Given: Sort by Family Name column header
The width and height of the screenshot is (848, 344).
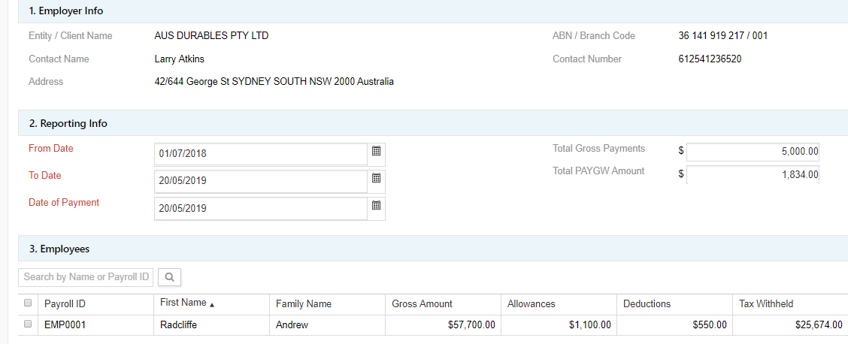Looking at the screenshot, I should pyautogui.click(x=304, y=304).
